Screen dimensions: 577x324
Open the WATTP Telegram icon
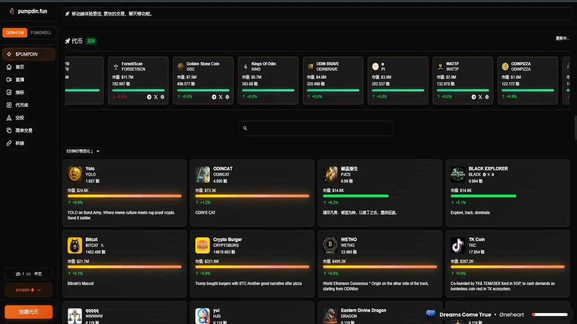coord(474,97)
